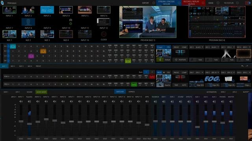
Task: Toggle mute on the INPUT 1 audio channel
Action: pyautogui.click(x=21, y=101)
